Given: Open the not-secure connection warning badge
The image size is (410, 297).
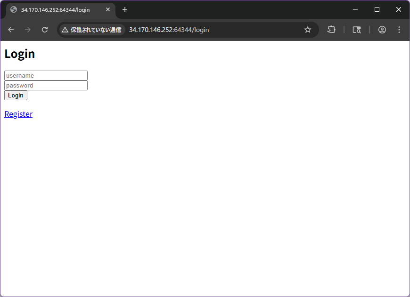Looking at the screenshot, I should [92, 30].
